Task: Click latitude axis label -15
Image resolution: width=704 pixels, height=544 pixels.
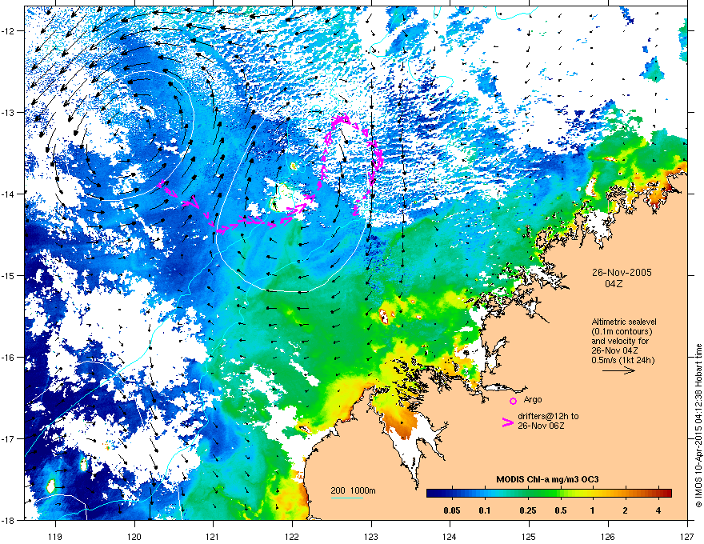Action: [9, 275]
